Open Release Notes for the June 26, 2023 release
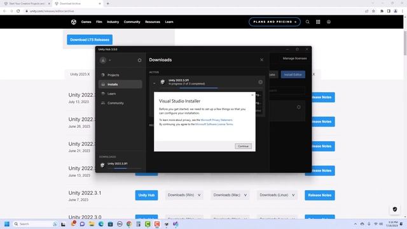Image resolution: width=407 pixels, height=229 pixels. [x=323, y=121]
